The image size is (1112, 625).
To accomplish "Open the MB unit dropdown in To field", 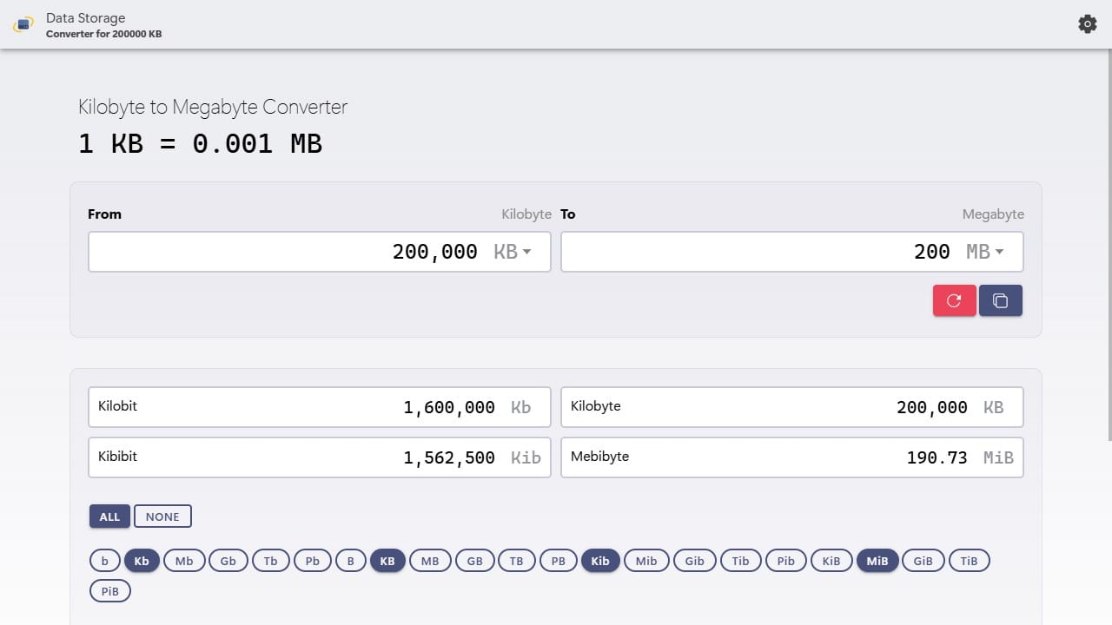I will coord(986,252).
